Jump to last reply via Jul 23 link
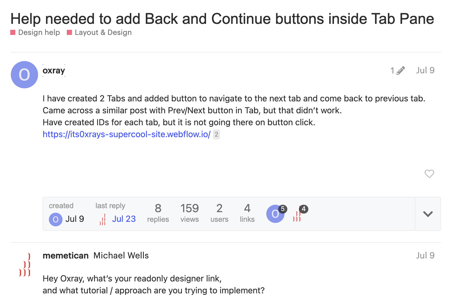The image size is (453, 305). click(x=124, y=219)
